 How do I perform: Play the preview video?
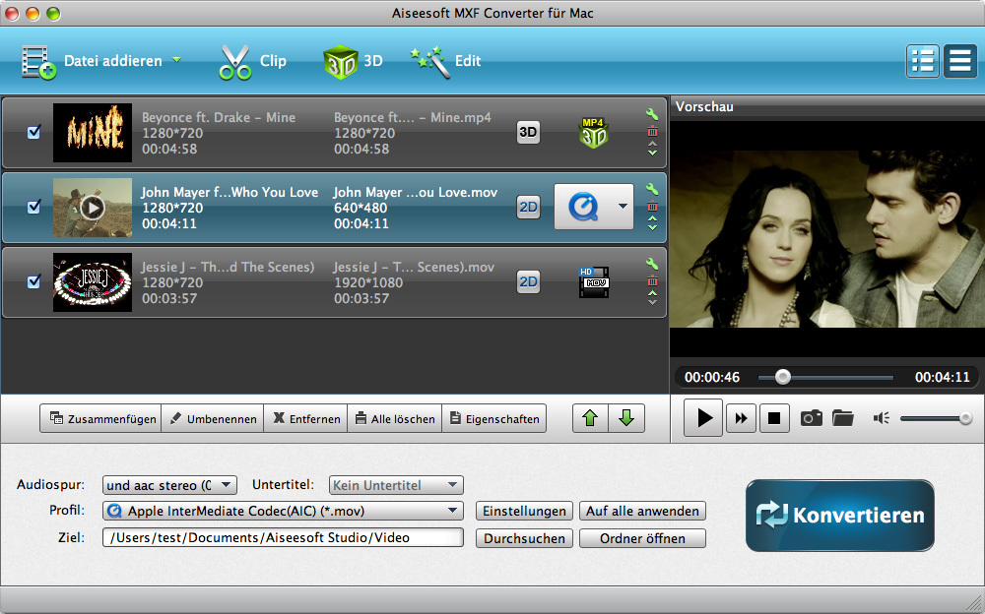pos(703,417)
